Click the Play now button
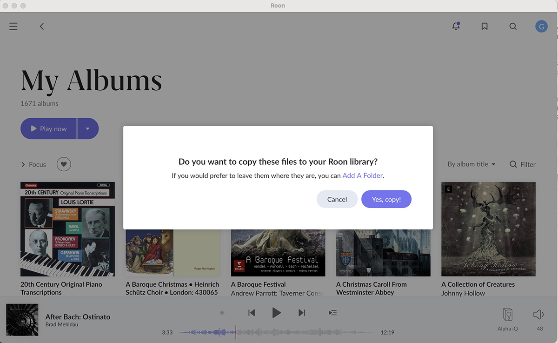558x343 pixels. click(x=48, y=128)
